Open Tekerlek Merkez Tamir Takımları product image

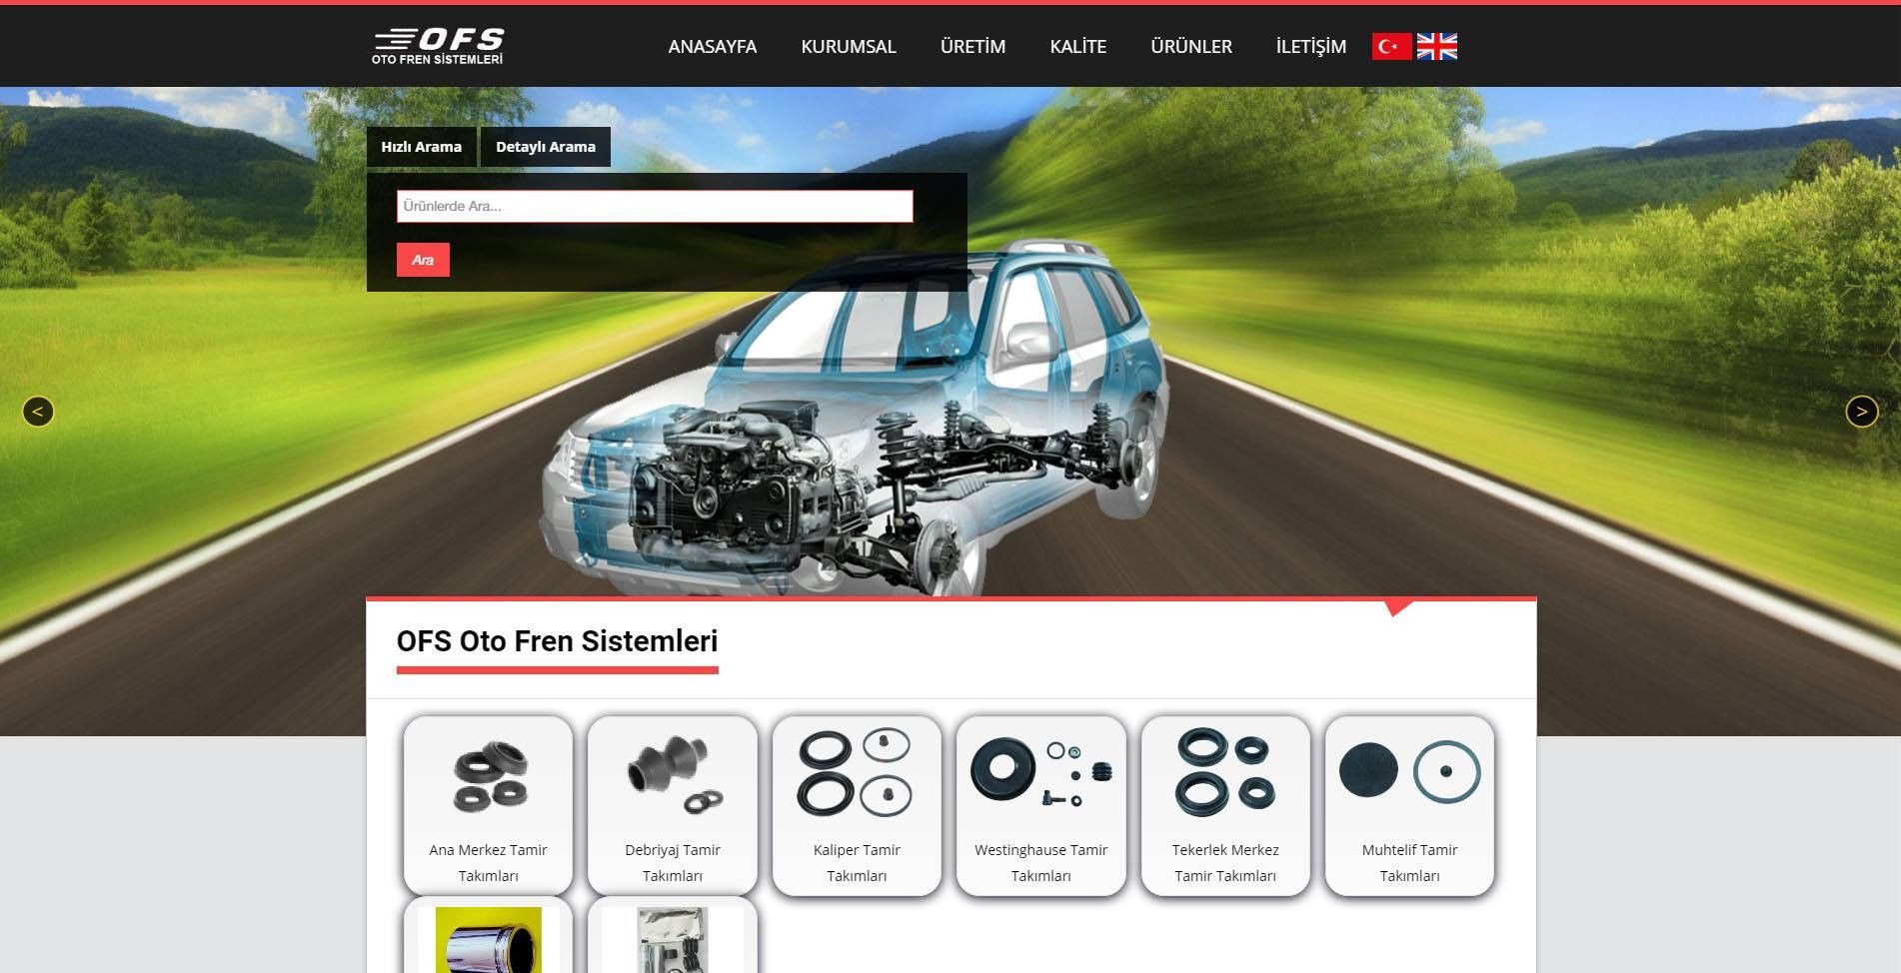tap(1225, 771)
